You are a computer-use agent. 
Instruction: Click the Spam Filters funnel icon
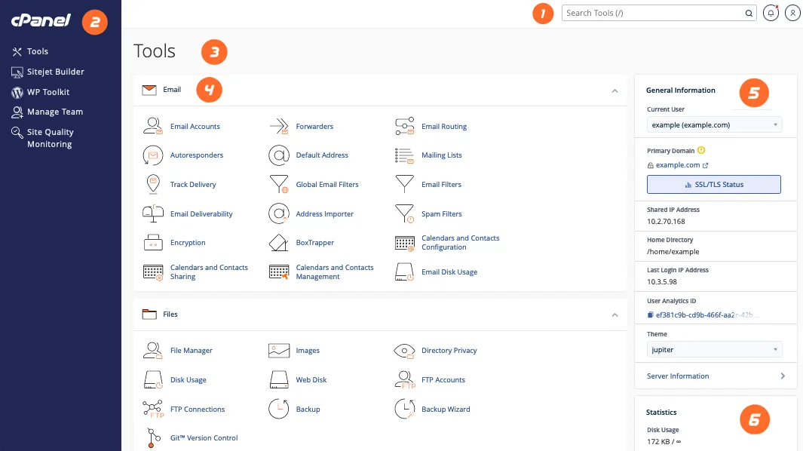406,214
